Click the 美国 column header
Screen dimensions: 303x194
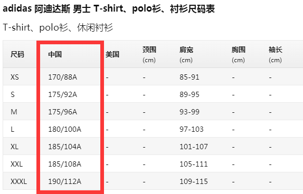[x=112, y=54]
